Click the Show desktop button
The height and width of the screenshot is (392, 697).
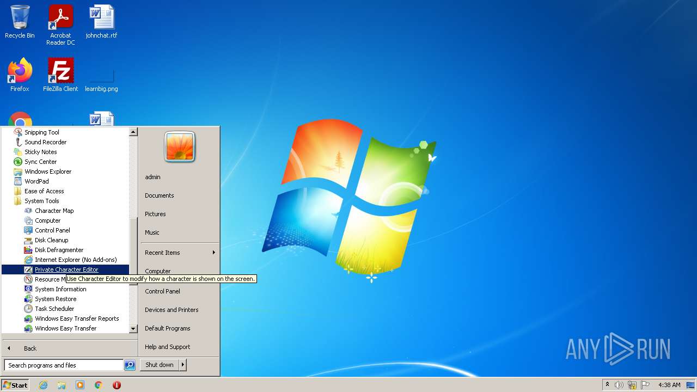(691, 385)
